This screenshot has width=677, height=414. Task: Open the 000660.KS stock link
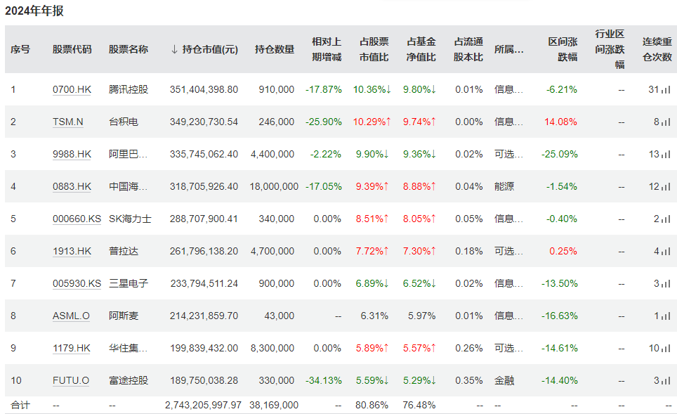click(77, 219)
